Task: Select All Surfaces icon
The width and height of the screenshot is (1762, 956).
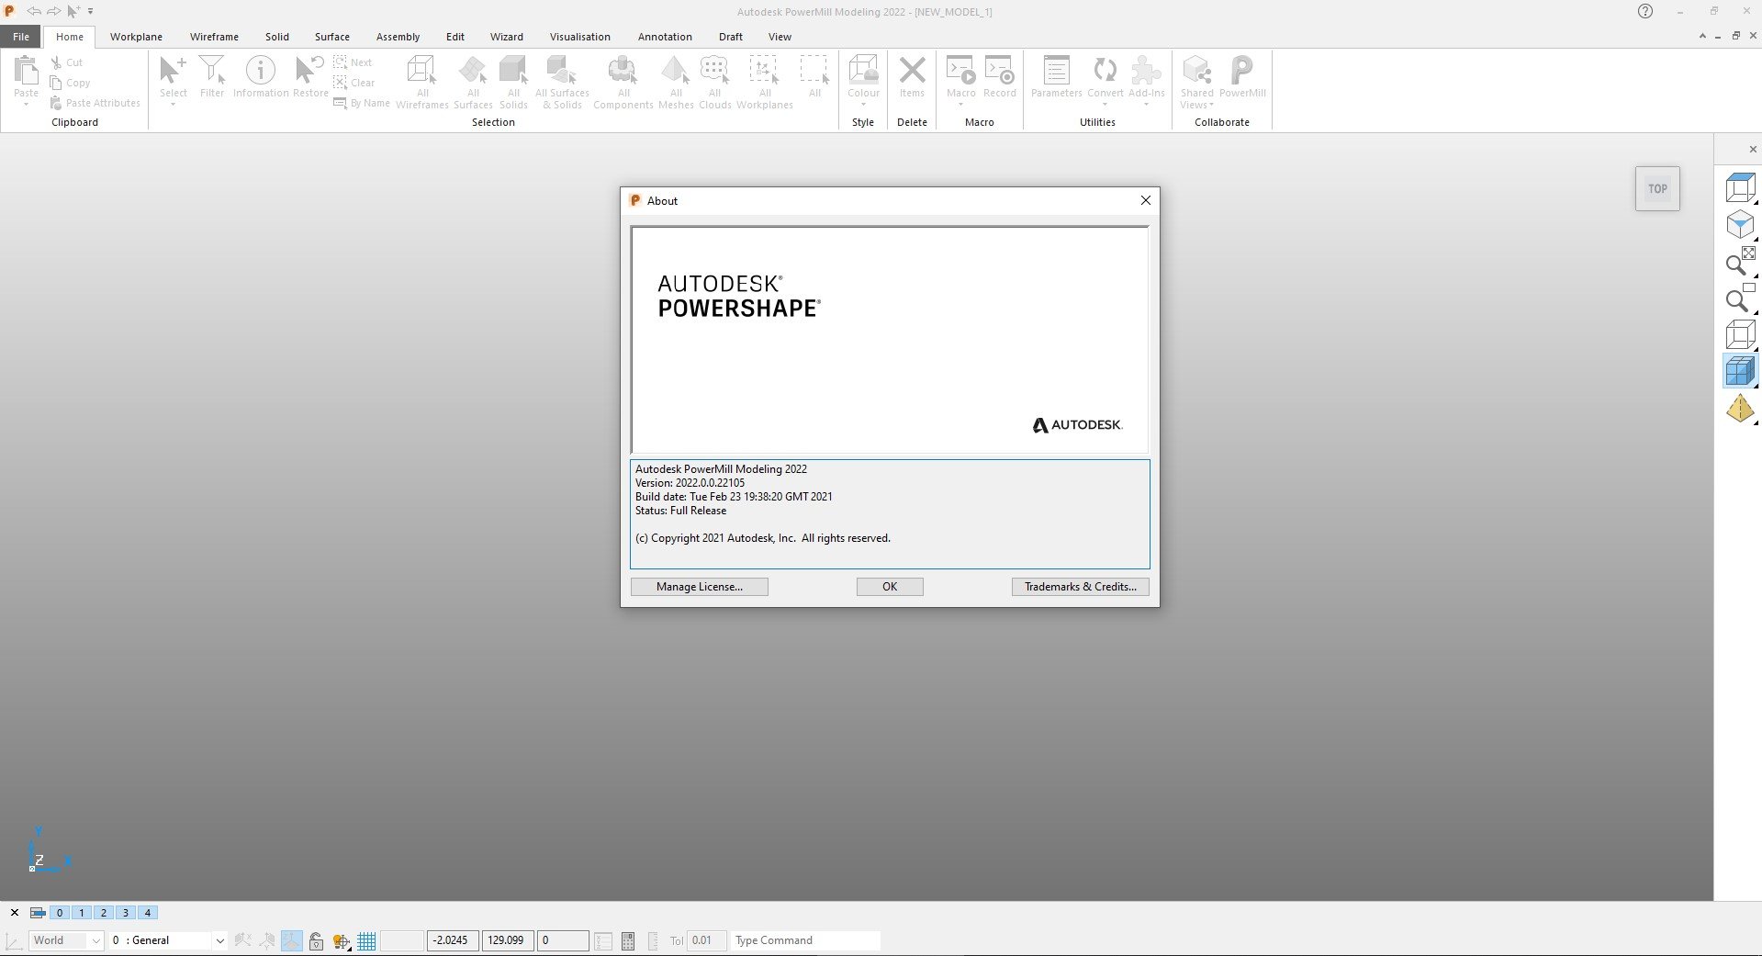Action: [473, 71]
